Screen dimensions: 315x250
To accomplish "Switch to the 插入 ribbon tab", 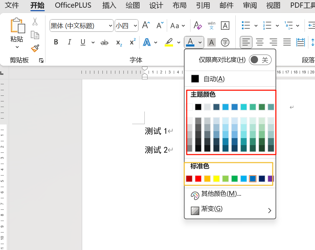I will 109,6.
